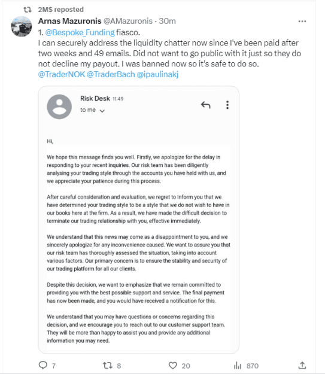Click the reply speech bubble icon
Screen dimensions: 325x374
[43, 365]
